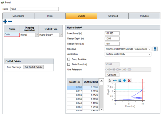Screen dimensions: 161x114
Task: Switch to the Dimensions tab
Action: (18, 16)
